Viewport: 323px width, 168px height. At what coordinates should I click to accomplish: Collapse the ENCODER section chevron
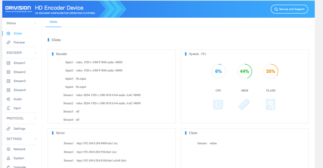coord(36,53)
